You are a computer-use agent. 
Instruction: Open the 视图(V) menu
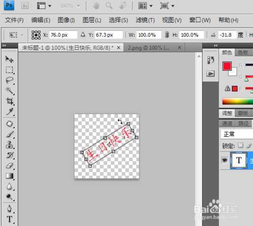(x=172, y=20)
